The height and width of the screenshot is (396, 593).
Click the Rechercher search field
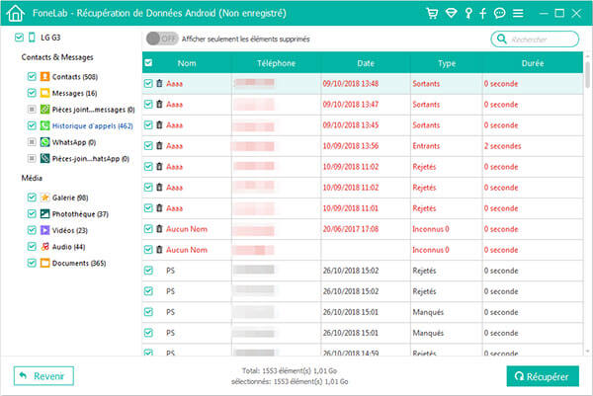tap(541, 40)
